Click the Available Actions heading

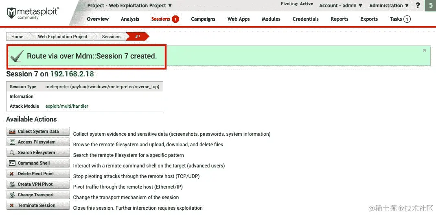click(31, 119)
